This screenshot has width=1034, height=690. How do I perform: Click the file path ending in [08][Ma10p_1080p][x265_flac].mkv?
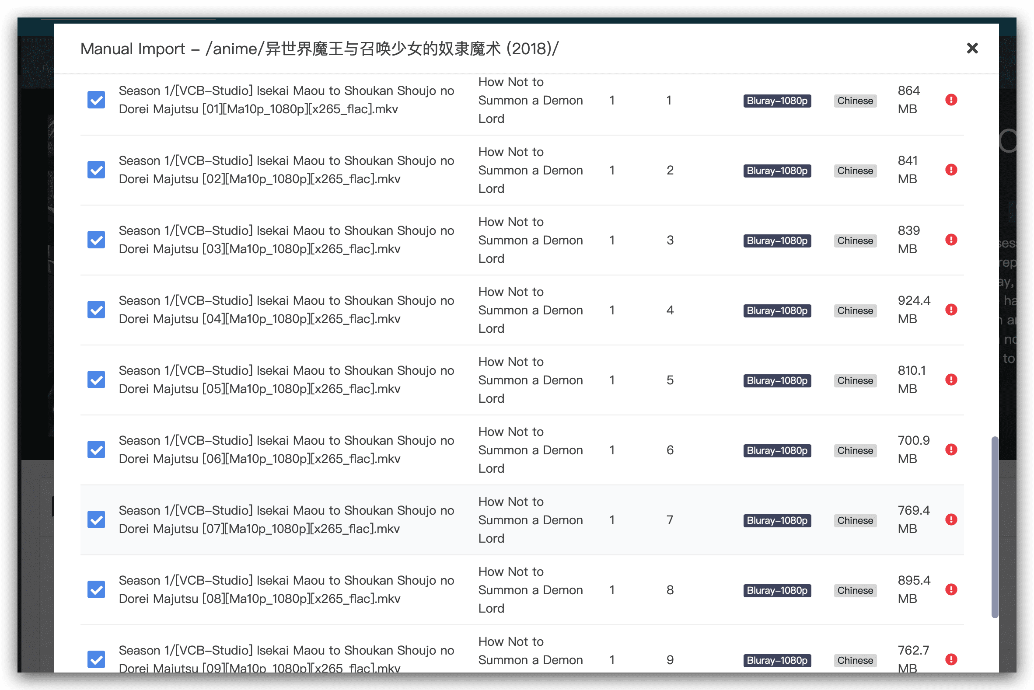click(x=286, y=590)
